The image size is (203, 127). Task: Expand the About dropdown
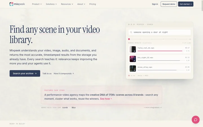click(81, 4)
